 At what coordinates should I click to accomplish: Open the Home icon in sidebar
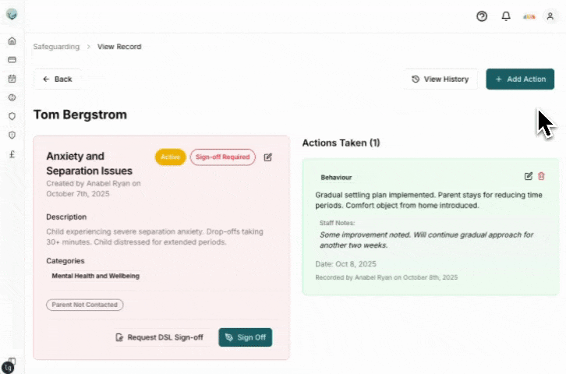point(12,41)
